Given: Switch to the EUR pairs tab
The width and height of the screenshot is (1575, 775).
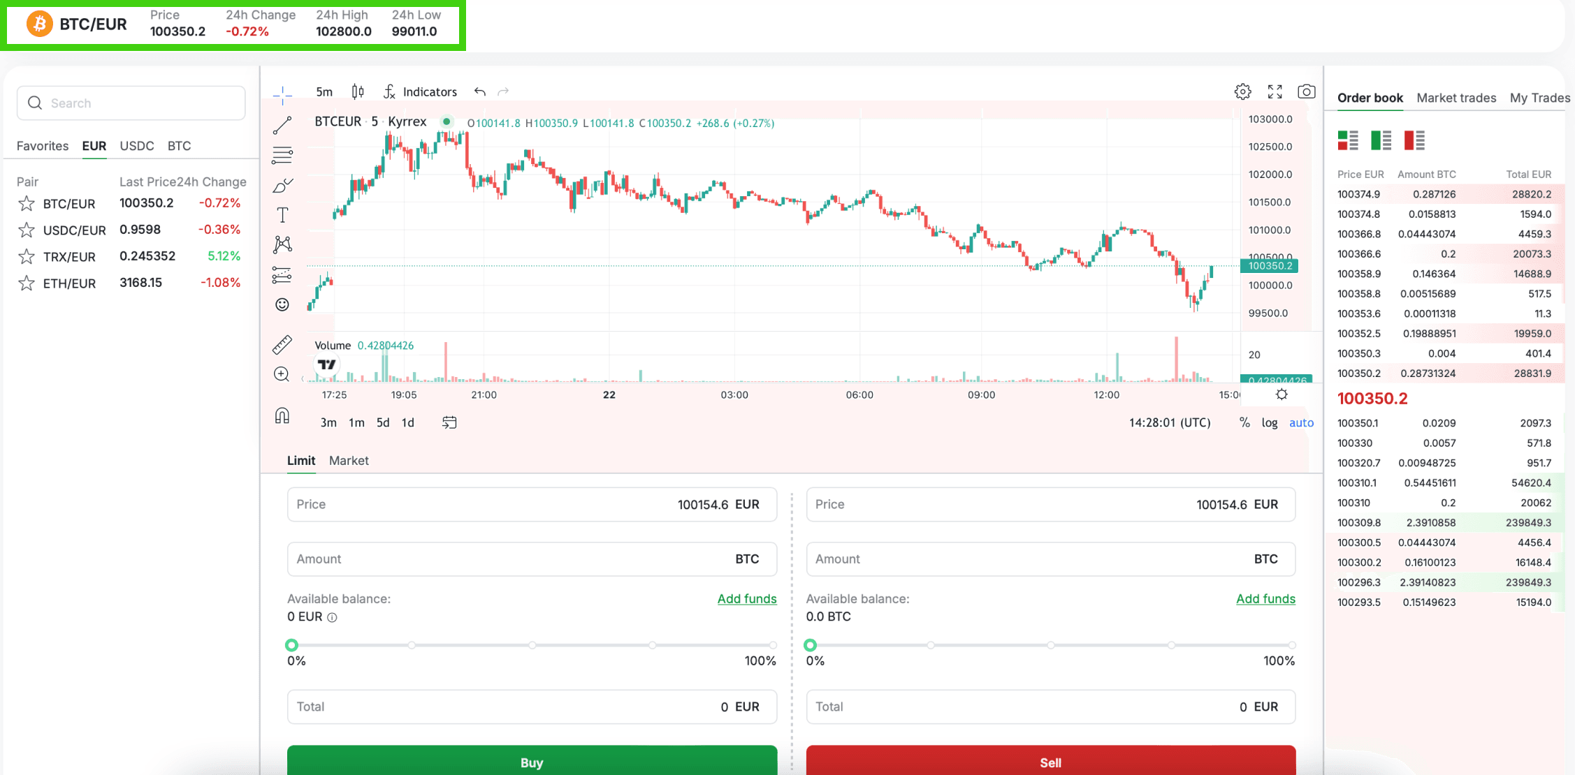Looking at the screenshot, I should pyautogui.click(x=94, y=146).
